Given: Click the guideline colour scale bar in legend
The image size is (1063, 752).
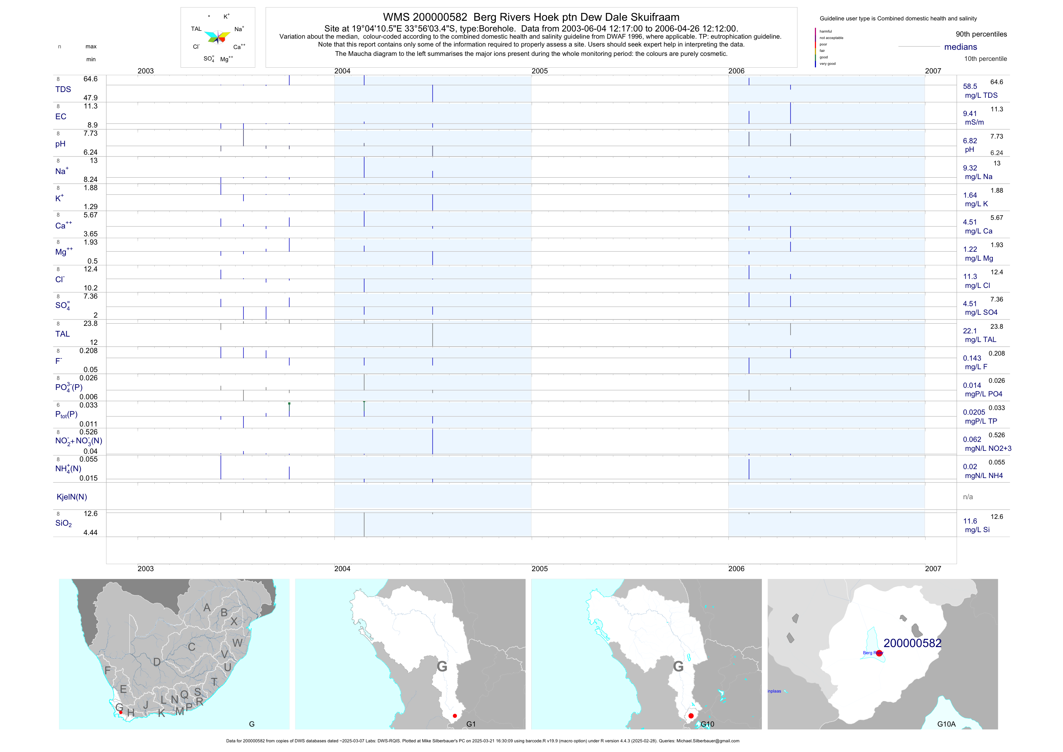Looking at the screenshot, I should coord(815,48).
